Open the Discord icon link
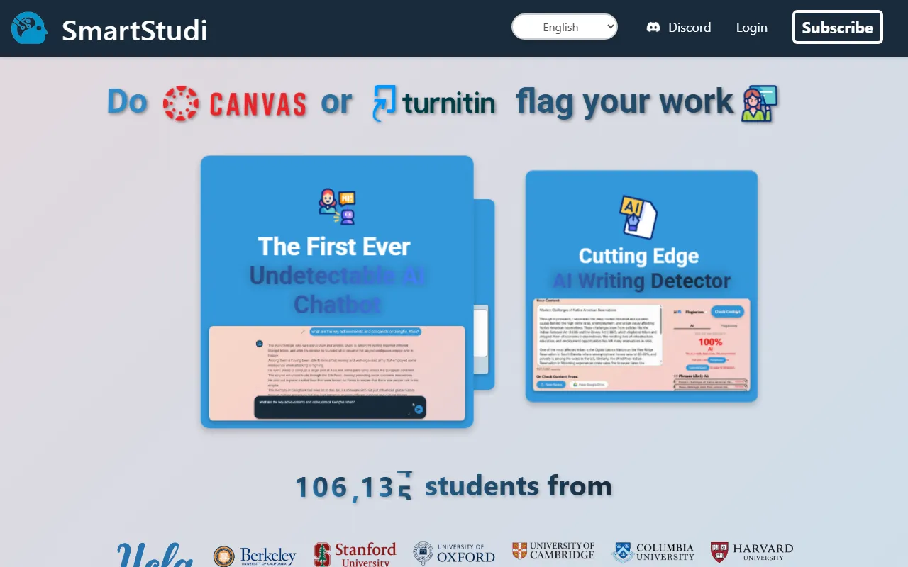This screenshot has height=567, width=908. point(653,28)
